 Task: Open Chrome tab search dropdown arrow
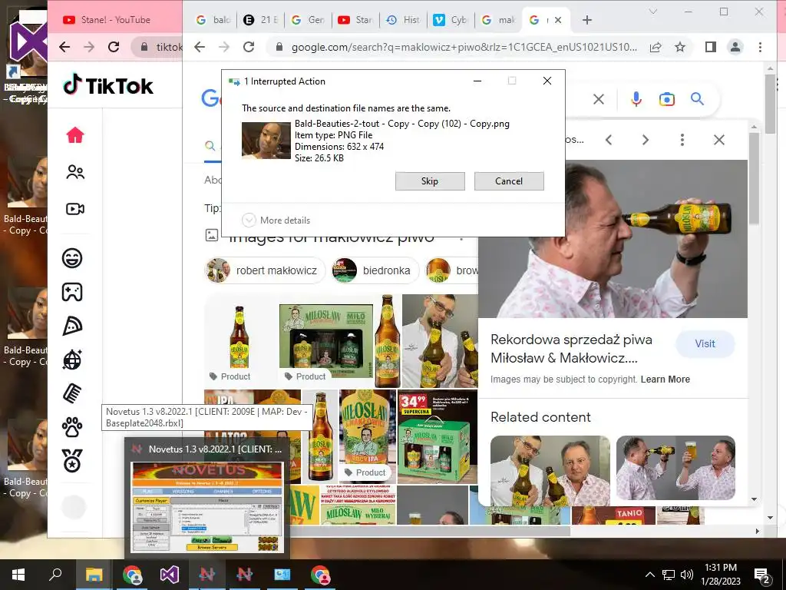click(653, 12)
